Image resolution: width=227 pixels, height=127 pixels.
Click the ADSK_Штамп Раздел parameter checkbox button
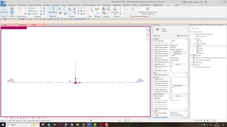pyautogui.click(x=187, y=109)
